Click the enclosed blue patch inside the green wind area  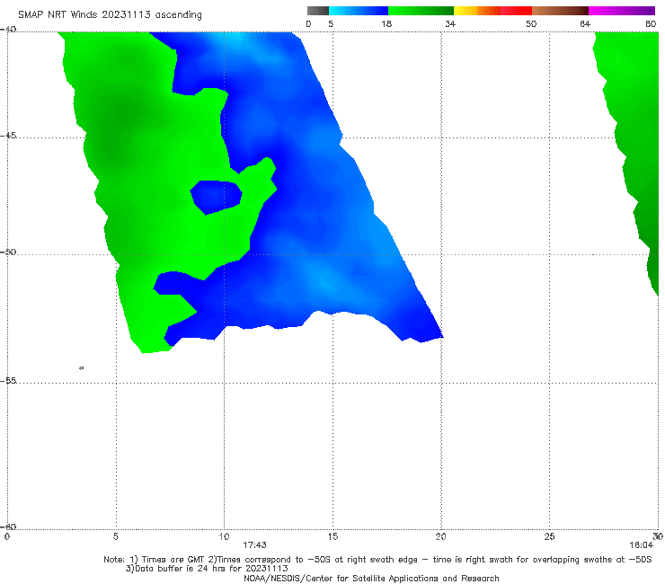(x=216, y=197)
